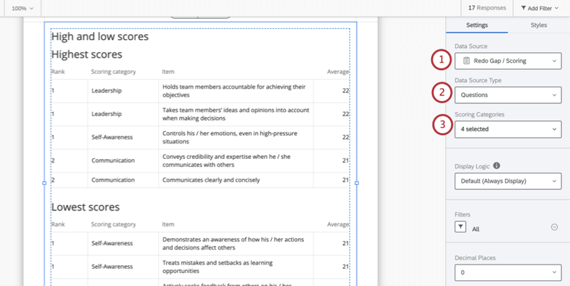This screenshot has height=286, width=570.
Task: Click the Lowest scores heading
Action: pos(85,207)
